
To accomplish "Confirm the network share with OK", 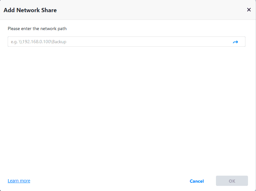I will point(232,181).
